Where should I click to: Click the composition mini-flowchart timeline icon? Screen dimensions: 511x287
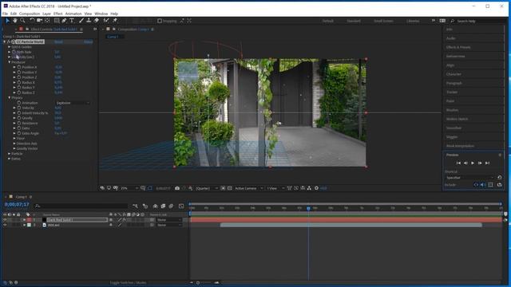click(135, 206)
